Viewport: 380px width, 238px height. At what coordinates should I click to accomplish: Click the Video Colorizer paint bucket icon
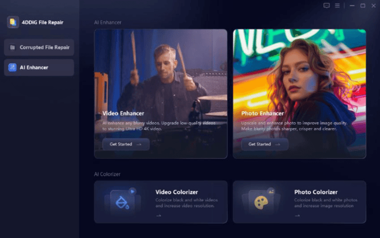(122, 201)
